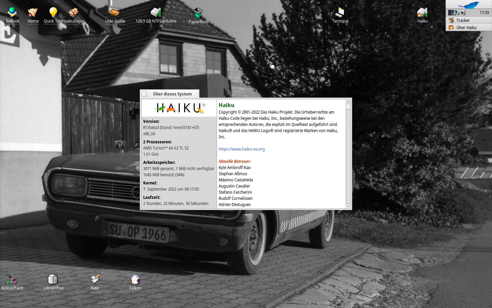Screen dimensions: 492x308
Task: Click the name Máximo Castañeda
Action: coord(236,180)
